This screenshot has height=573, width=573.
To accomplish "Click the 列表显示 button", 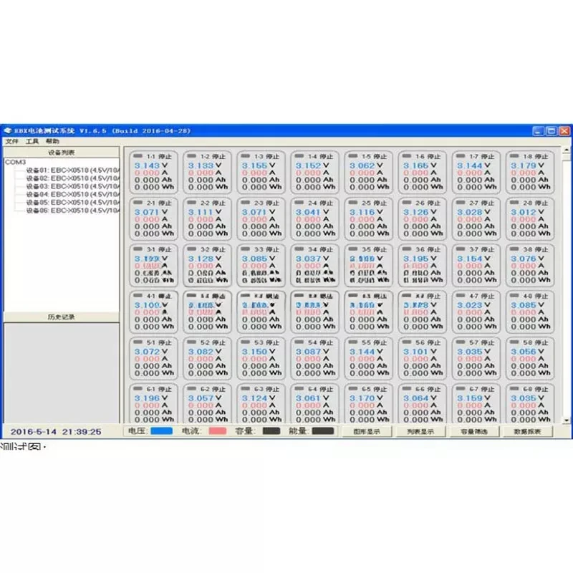I will coord(420,432).
